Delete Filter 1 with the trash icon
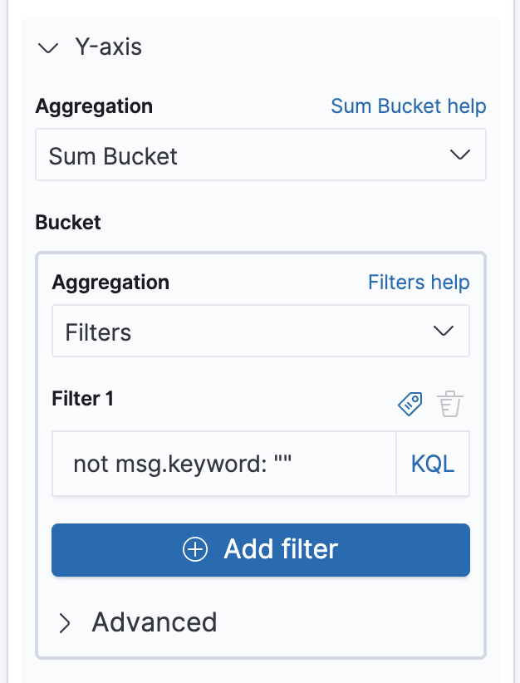The height and width of the screenshot is (683, 520). click(449, 404)
